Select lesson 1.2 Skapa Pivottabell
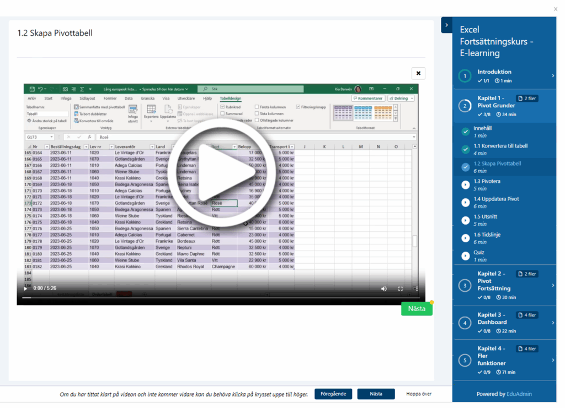Screen dimensions: 565x408 point(504,167)
